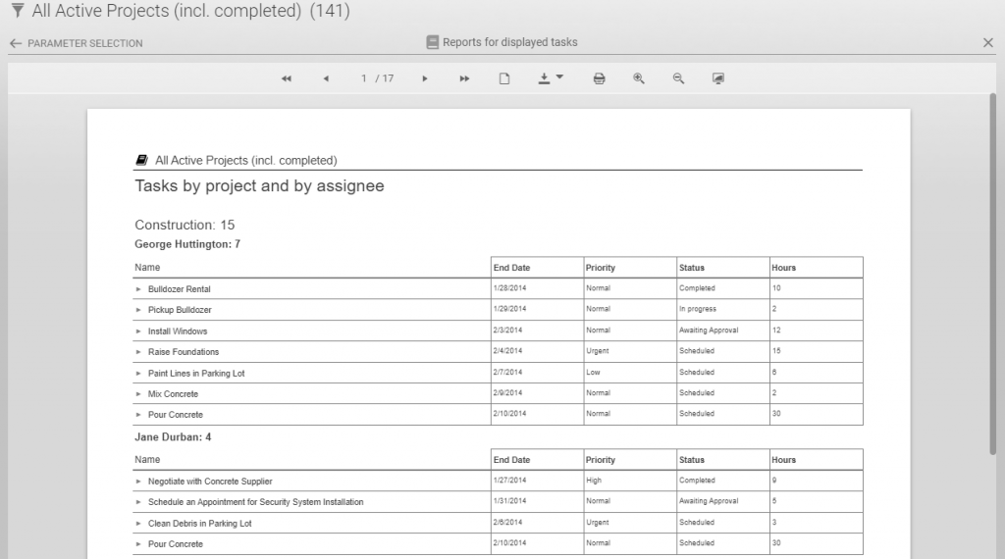
Task: Go back to Parameter Selection
Action: click(x=77, y=43)
